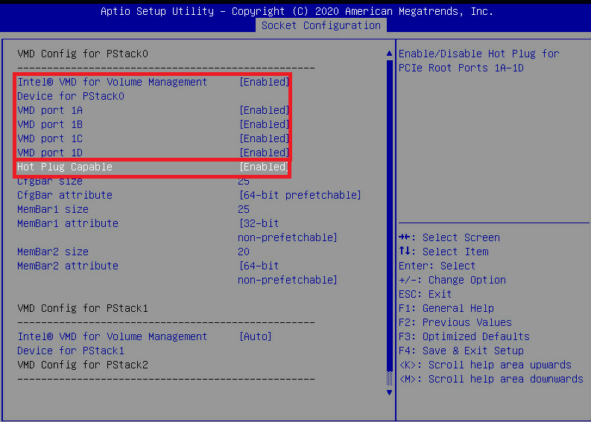
Task: Click the 'Enter: Select' key hint
Action: pos(437,266)
